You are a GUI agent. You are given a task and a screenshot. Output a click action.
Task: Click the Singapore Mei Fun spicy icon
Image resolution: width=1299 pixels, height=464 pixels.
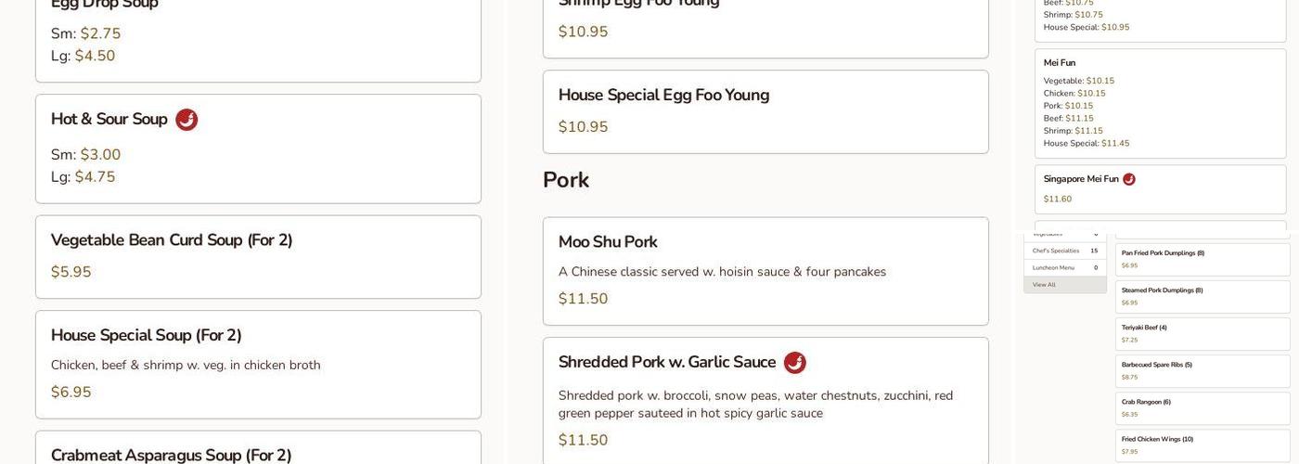coord(1129,179)
